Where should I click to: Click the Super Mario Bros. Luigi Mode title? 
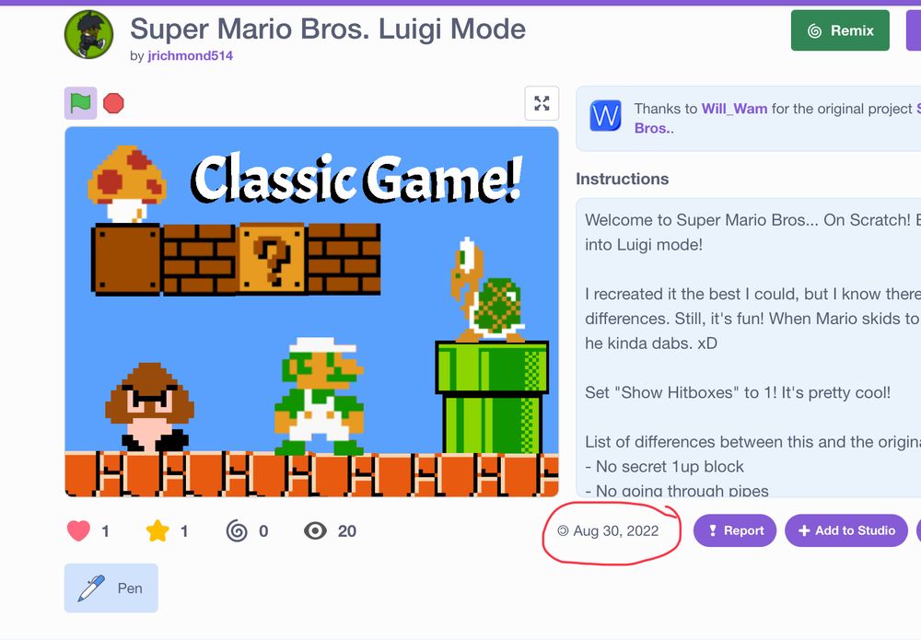pos(328,29)
